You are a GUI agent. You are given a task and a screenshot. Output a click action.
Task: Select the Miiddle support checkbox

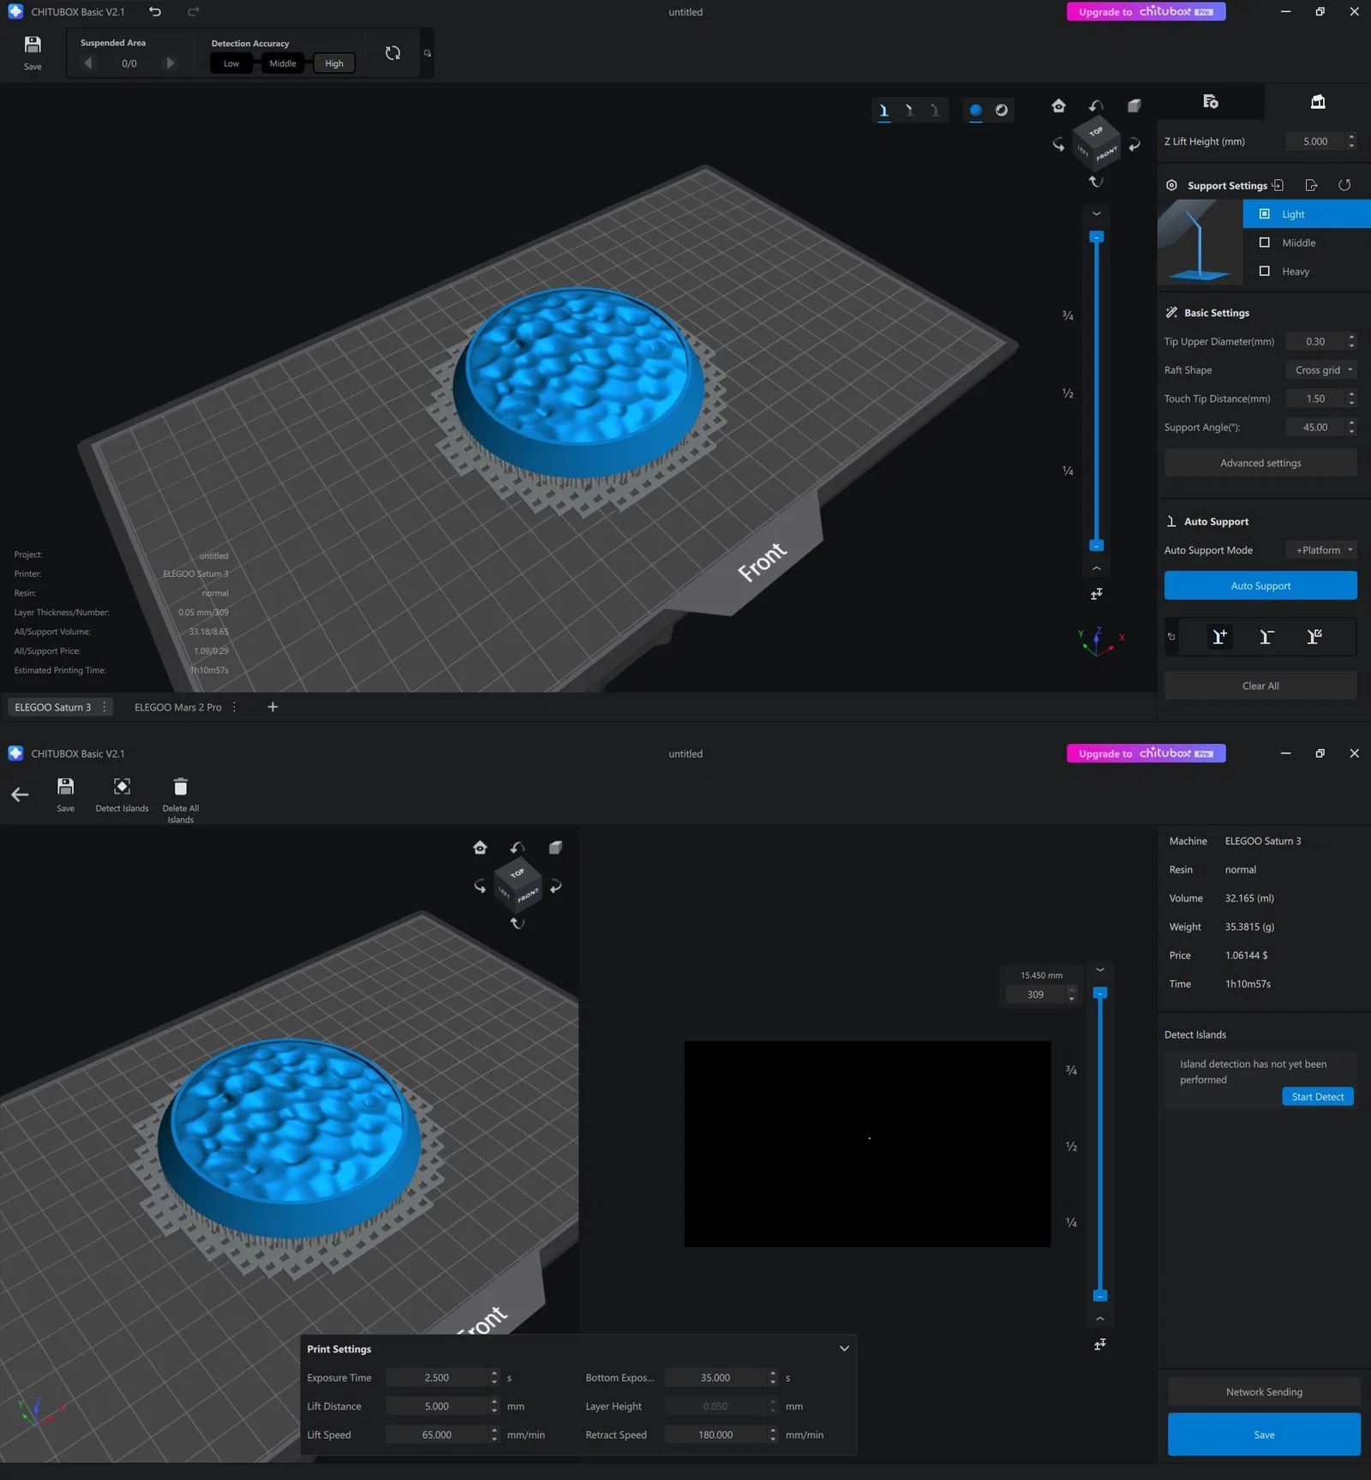1264,243
